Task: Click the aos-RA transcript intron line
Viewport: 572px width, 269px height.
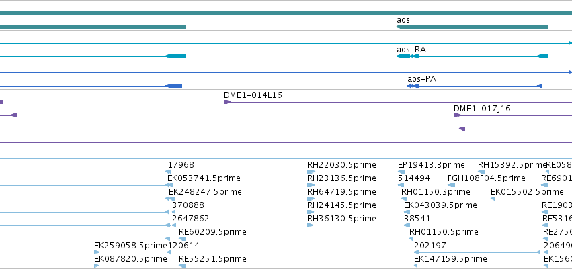Action: coord(478,56)
